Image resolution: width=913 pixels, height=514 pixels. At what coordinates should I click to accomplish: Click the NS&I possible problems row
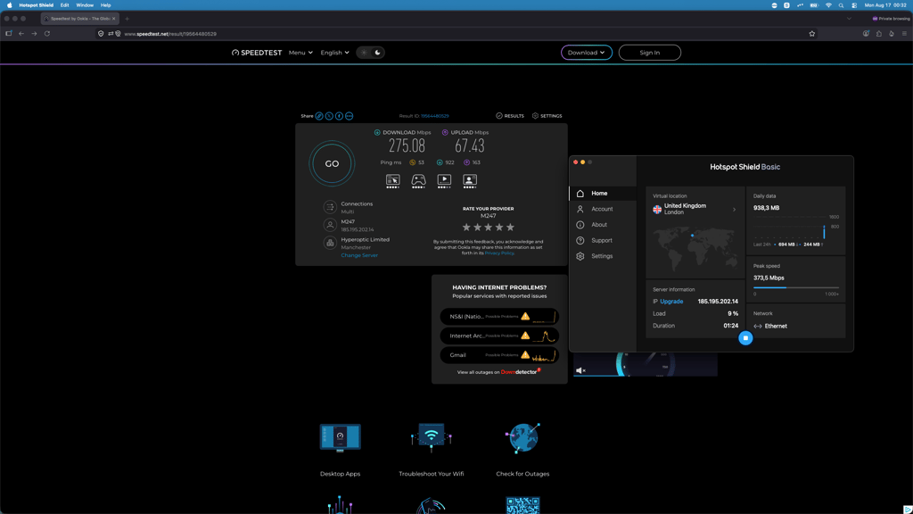click(499, 317)
